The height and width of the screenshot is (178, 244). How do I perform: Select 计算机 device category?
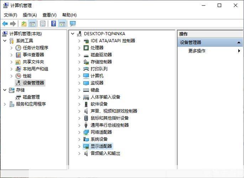[x=97, y=76]
